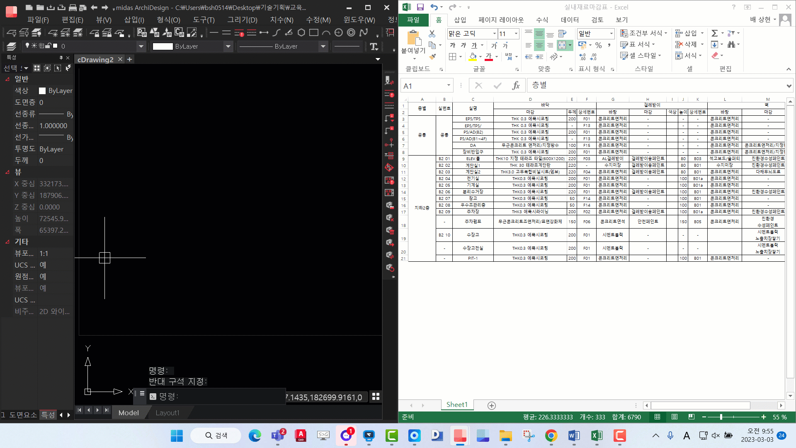Open the layer manager stack icon
796x448 pixels.
click(x=12, y=46)
